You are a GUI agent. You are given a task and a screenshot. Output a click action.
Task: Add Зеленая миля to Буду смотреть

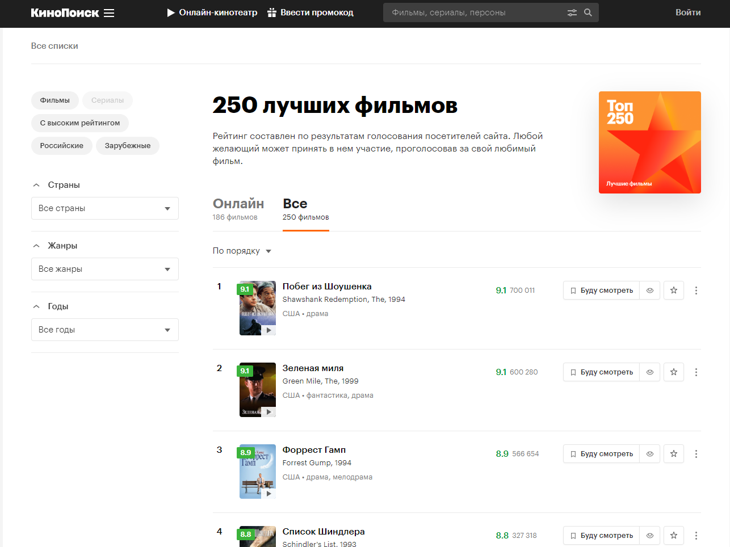tap(601, 372)
